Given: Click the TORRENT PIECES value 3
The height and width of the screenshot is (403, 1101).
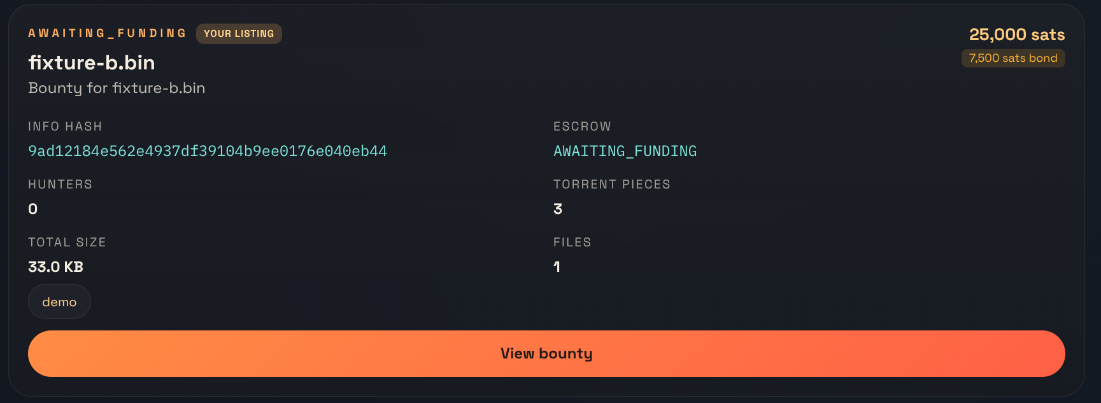Looking at the screenshot, I should click(558, 209).
